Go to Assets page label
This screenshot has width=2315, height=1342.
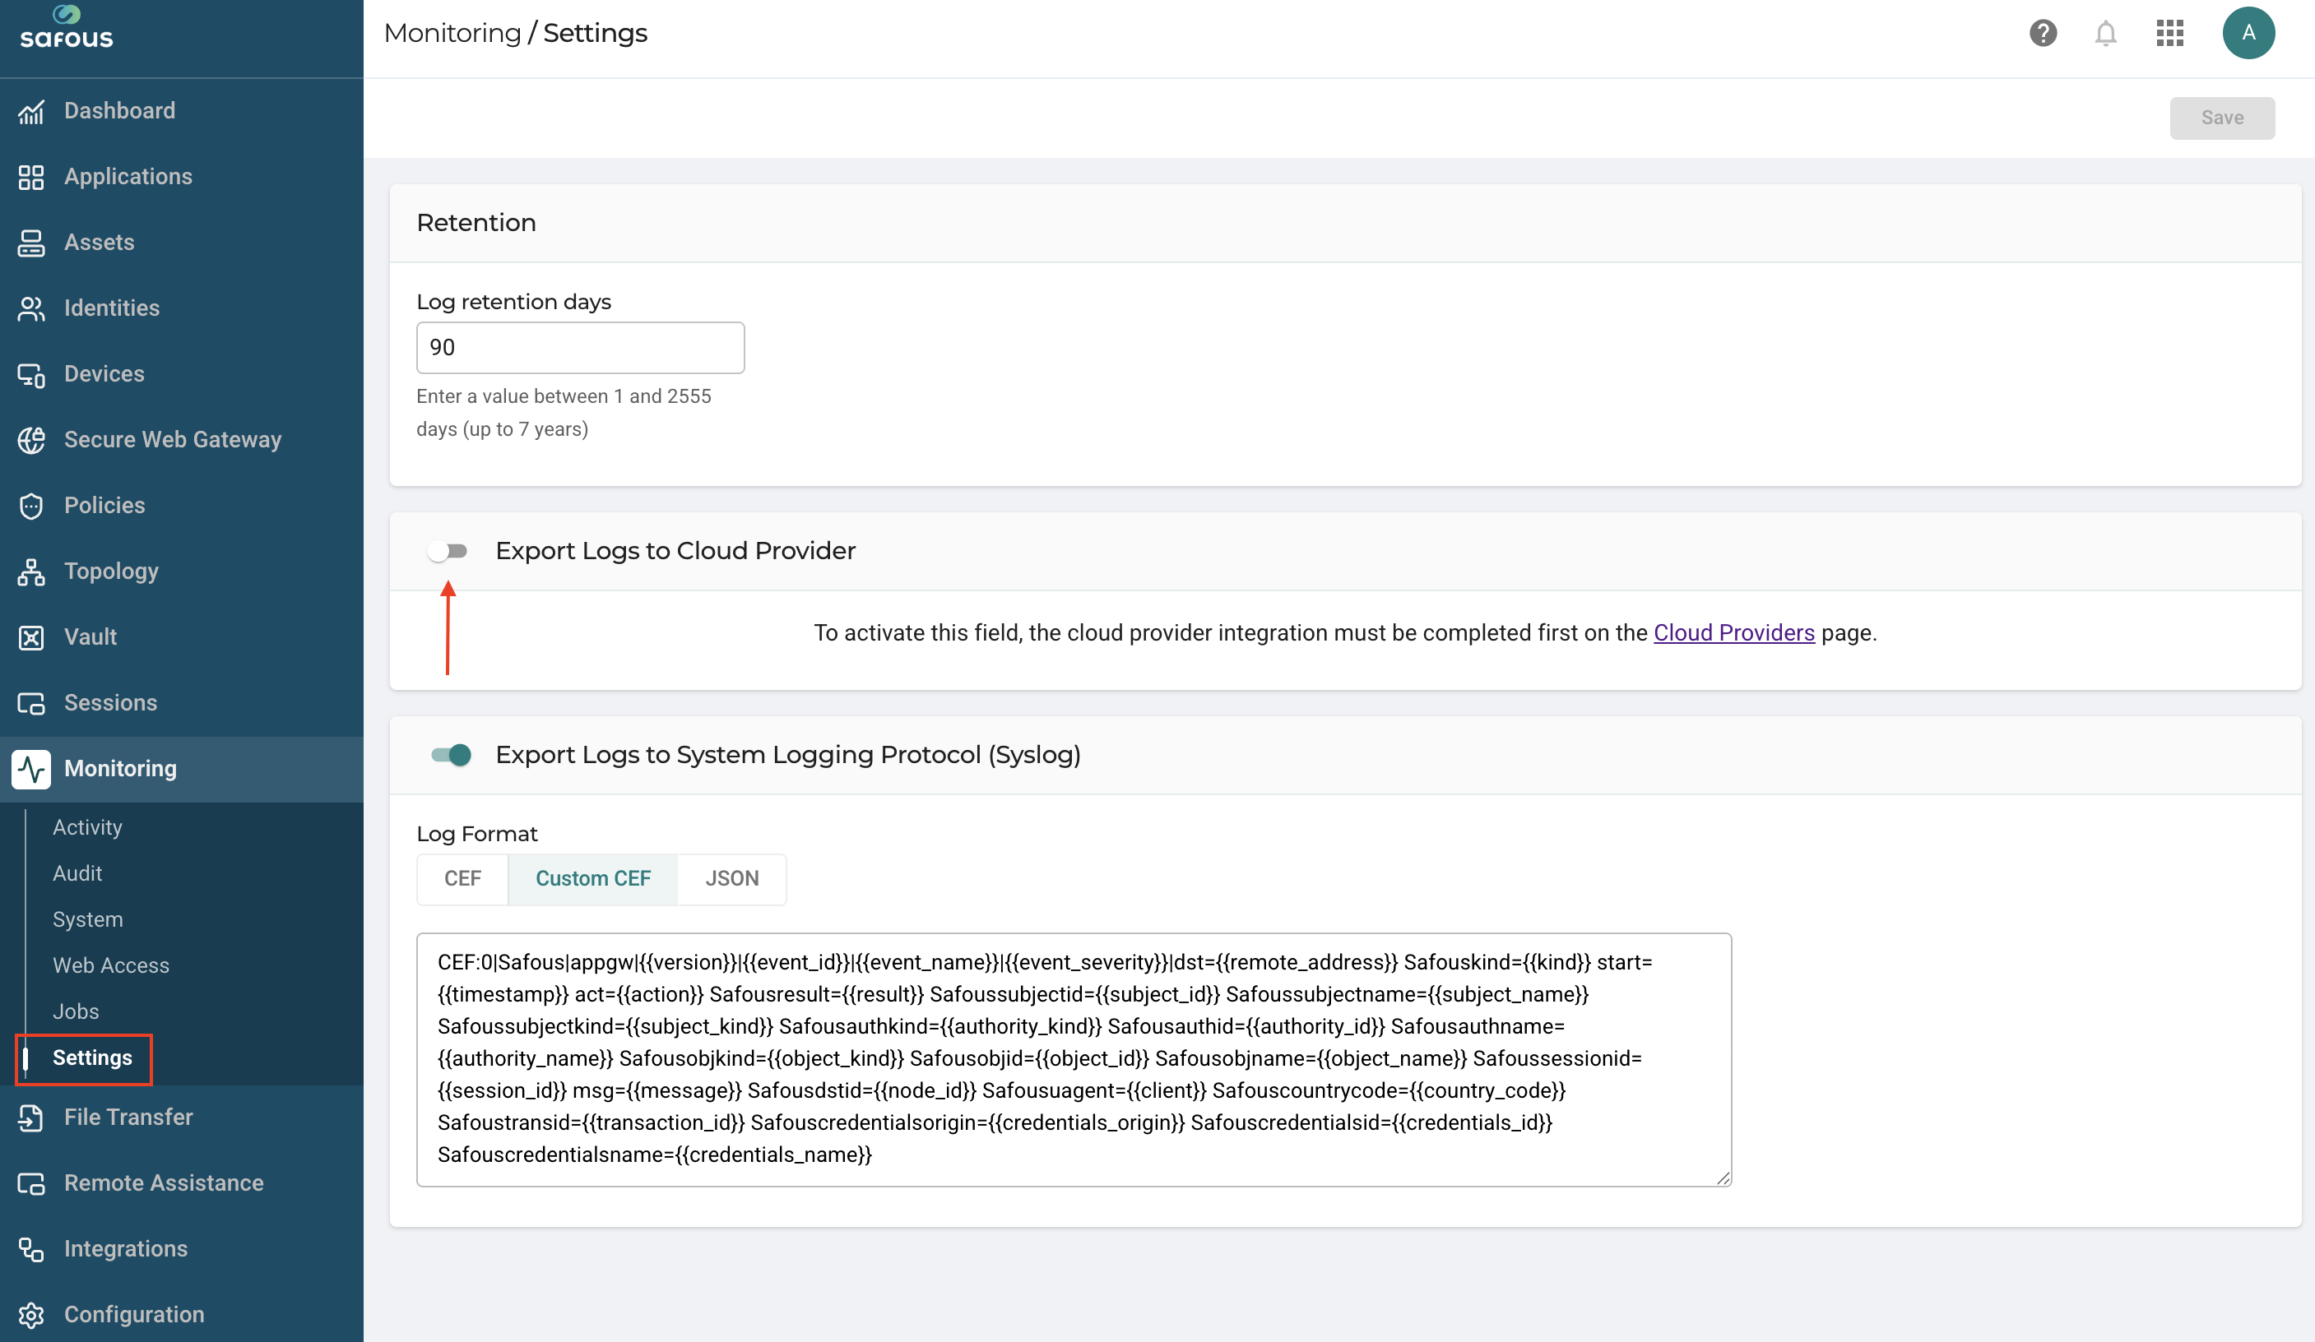click(100, 243)
